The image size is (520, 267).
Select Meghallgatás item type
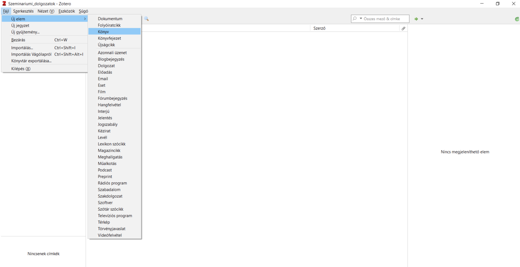114,156
